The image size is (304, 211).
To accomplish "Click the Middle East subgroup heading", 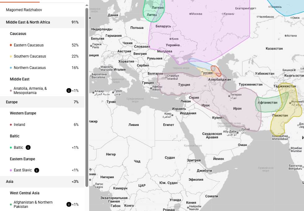I will [x=20, y=79].
